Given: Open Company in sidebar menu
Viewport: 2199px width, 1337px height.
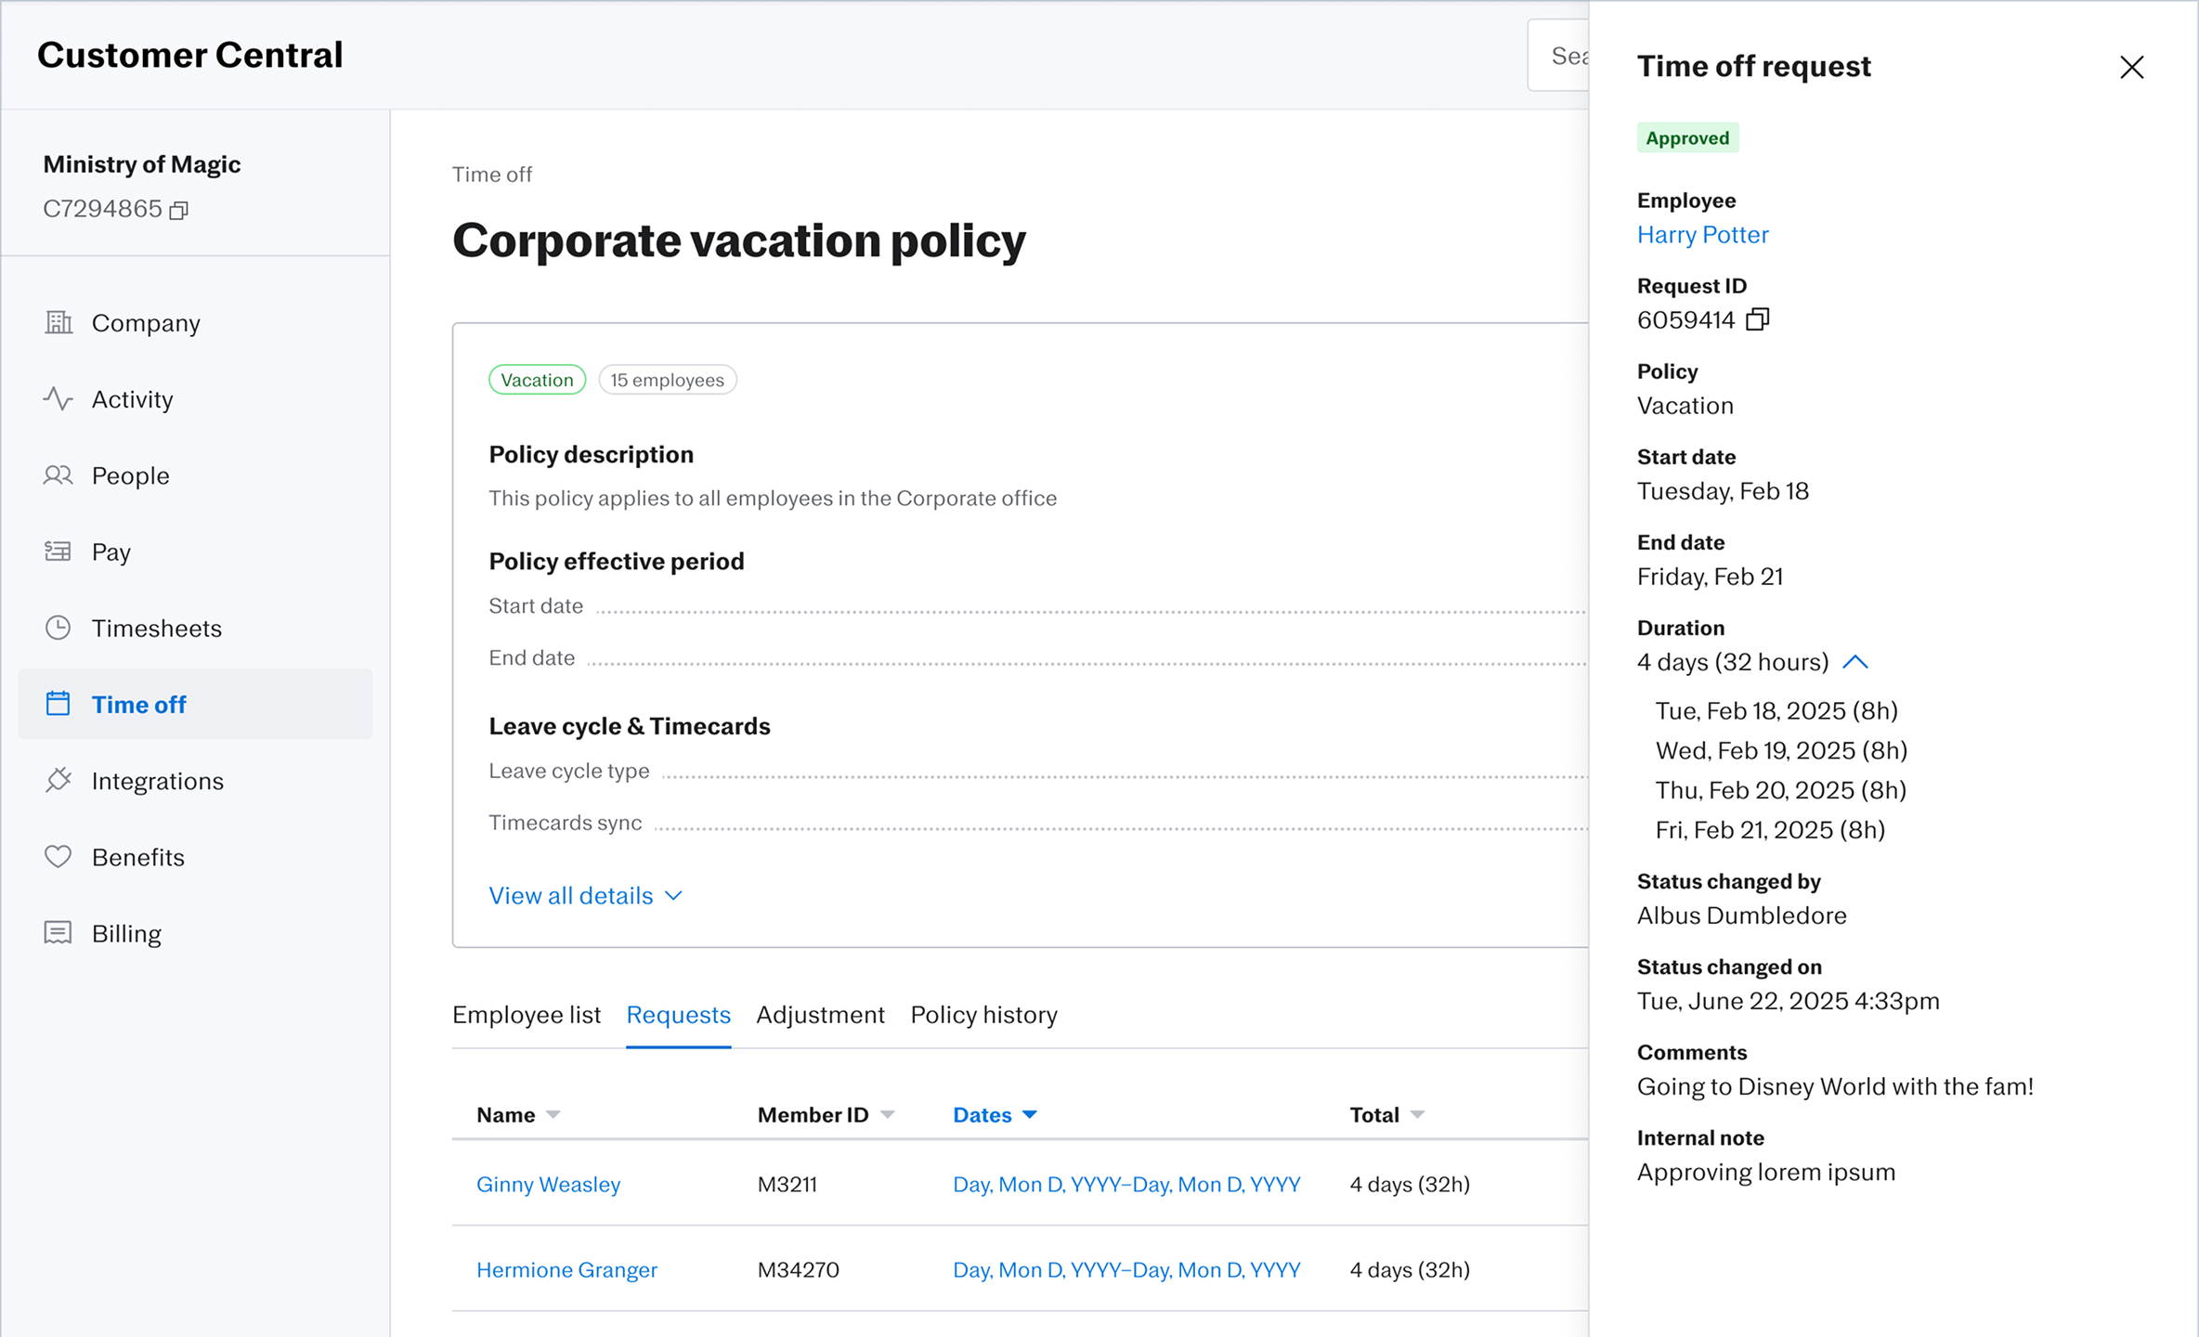Looking at the screenshot, I should point(195,322).
